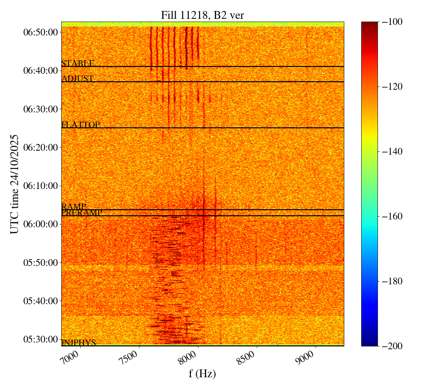The width and height of the screenshot is (425, 390).
Task: Click the STABLE phase label
Action: [x=78, y=63]
